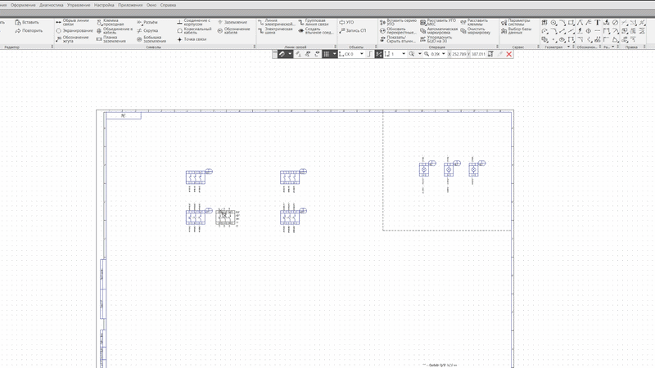Image resolution: width=655 pixels, height=368 pixels.
Task: Toggle the highlighted paperclip mode button
Action: coord(282,54)
